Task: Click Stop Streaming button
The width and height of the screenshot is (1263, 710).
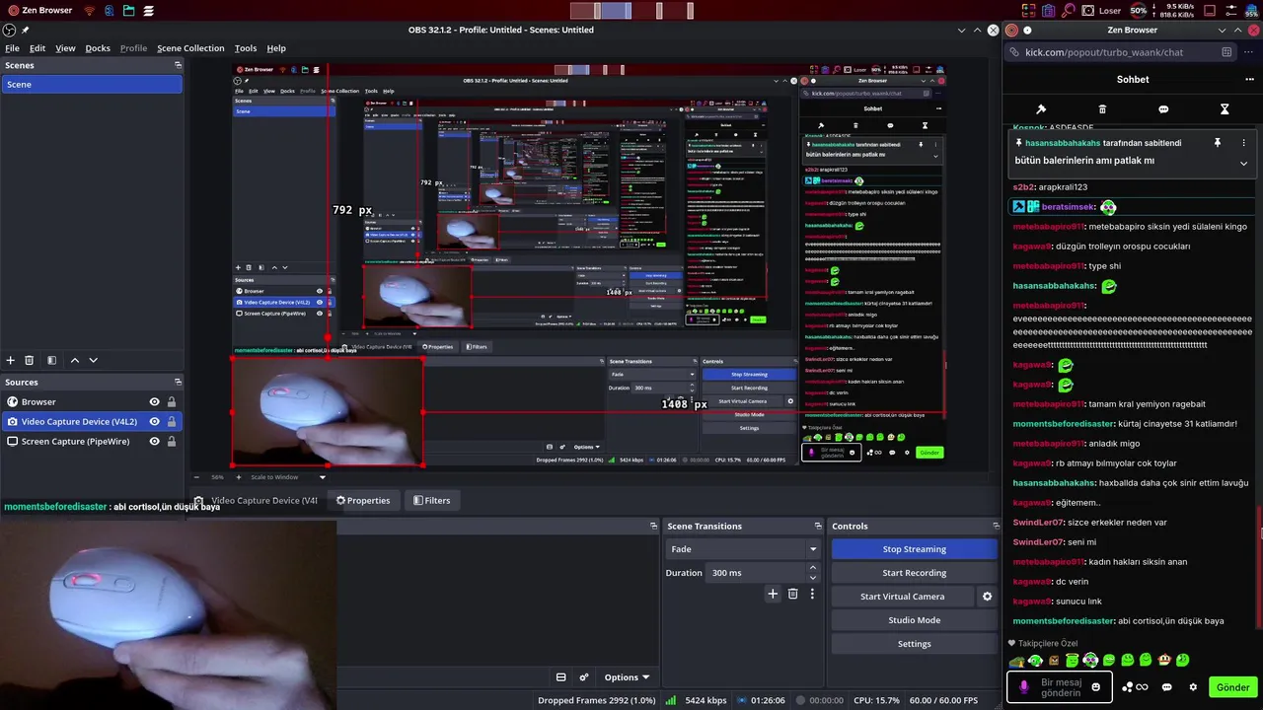Action: (x=914, y=549)
